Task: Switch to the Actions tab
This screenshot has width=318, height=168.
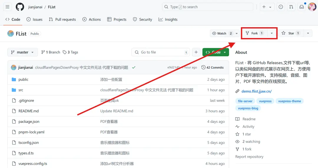Action: 91,19
